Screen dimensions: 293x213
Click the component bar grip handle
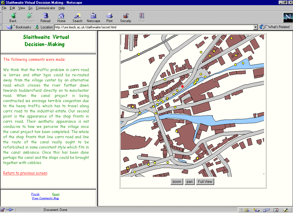tap(240, 210)
